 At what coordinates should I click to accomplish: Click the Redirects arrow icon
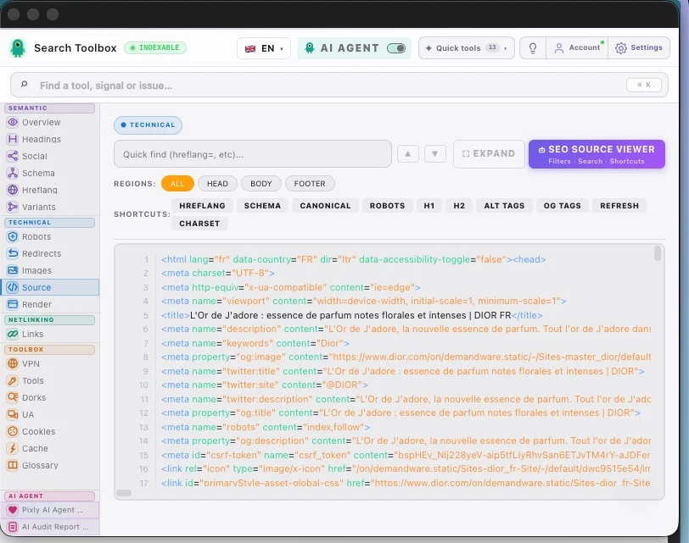pos(13,253)
